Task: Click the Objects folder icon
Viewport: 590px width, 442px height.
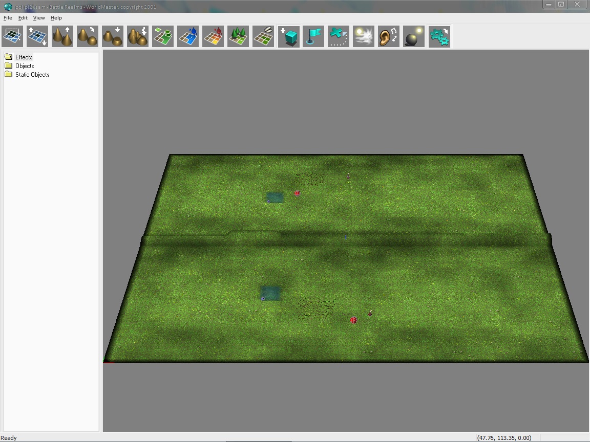Action: pyautogui.click(x=8, y=65)
